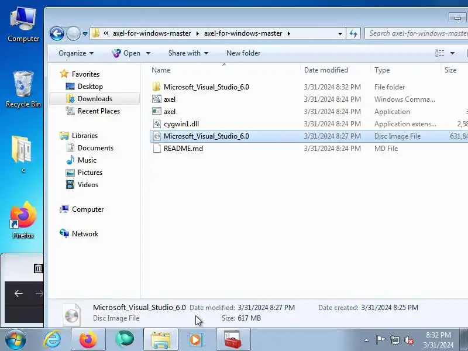Show hidden system tray icons

[x=366, y=340]
